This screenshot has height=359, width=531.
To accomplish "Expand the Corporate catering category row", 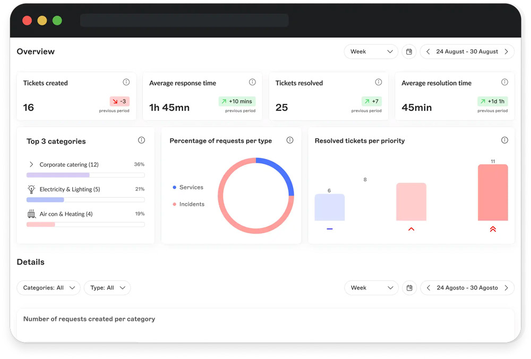I will pyautogui.click(x=31, y=164).
